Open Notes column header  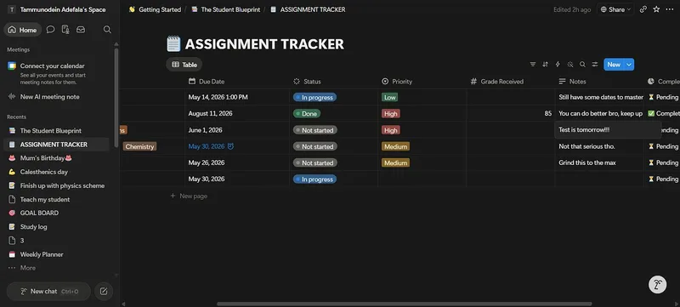point(599,82)
